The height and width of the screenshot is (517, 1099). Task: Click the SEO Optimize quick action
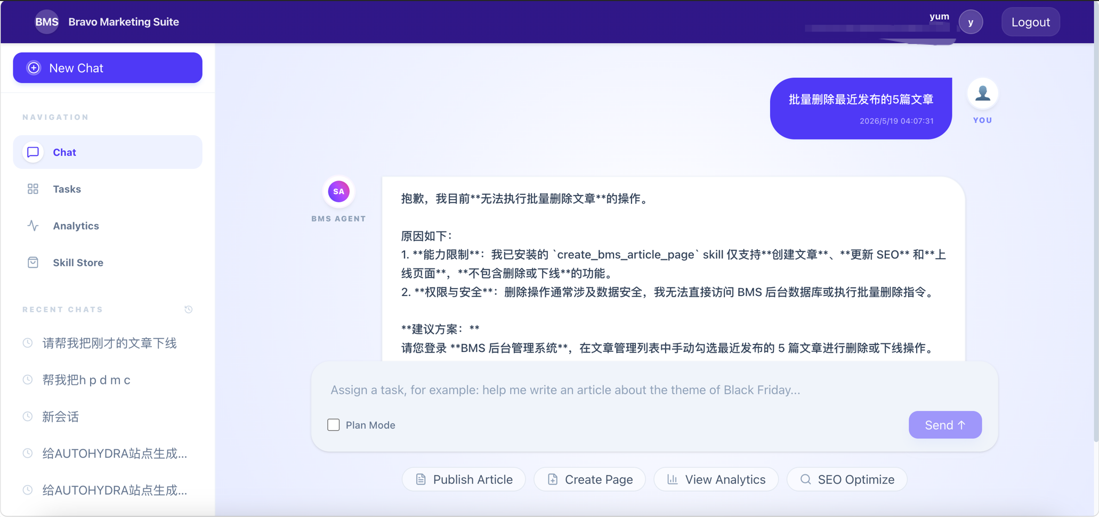point(847,479)
